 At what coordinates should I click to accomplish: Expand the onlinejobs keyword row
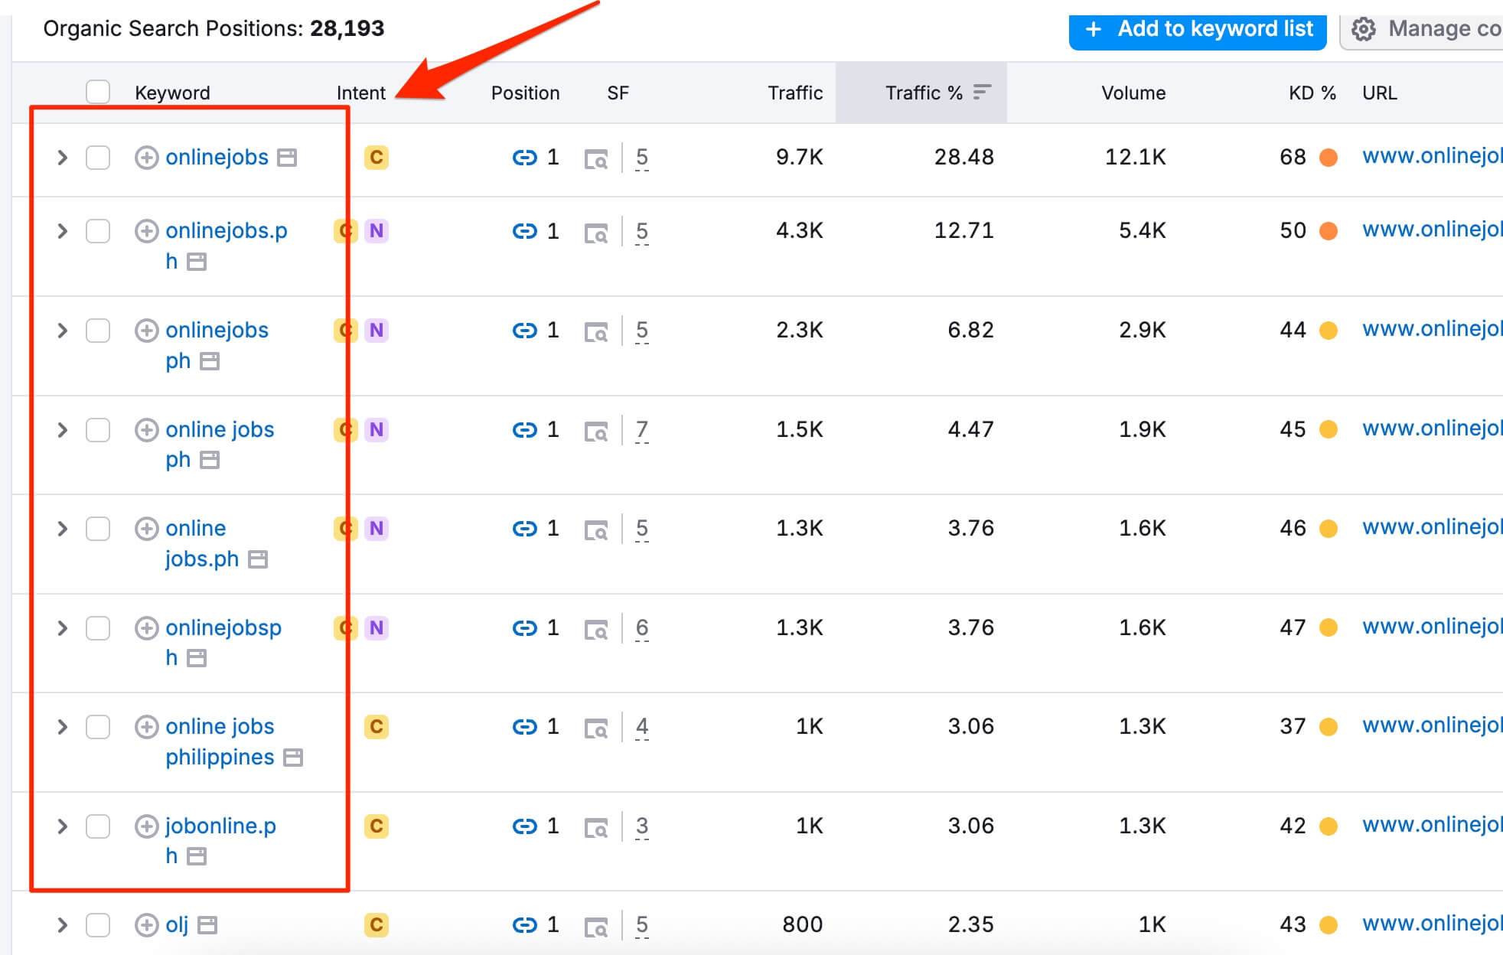62,158
